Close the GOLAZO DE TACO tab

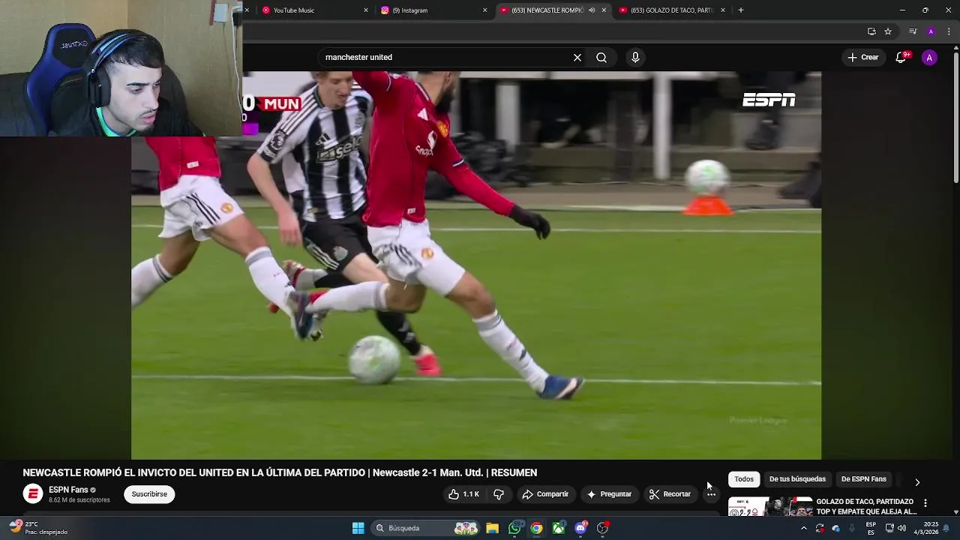(723, 10)
